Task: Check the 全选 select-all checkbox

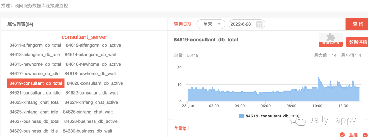Action: pos(342,134)
